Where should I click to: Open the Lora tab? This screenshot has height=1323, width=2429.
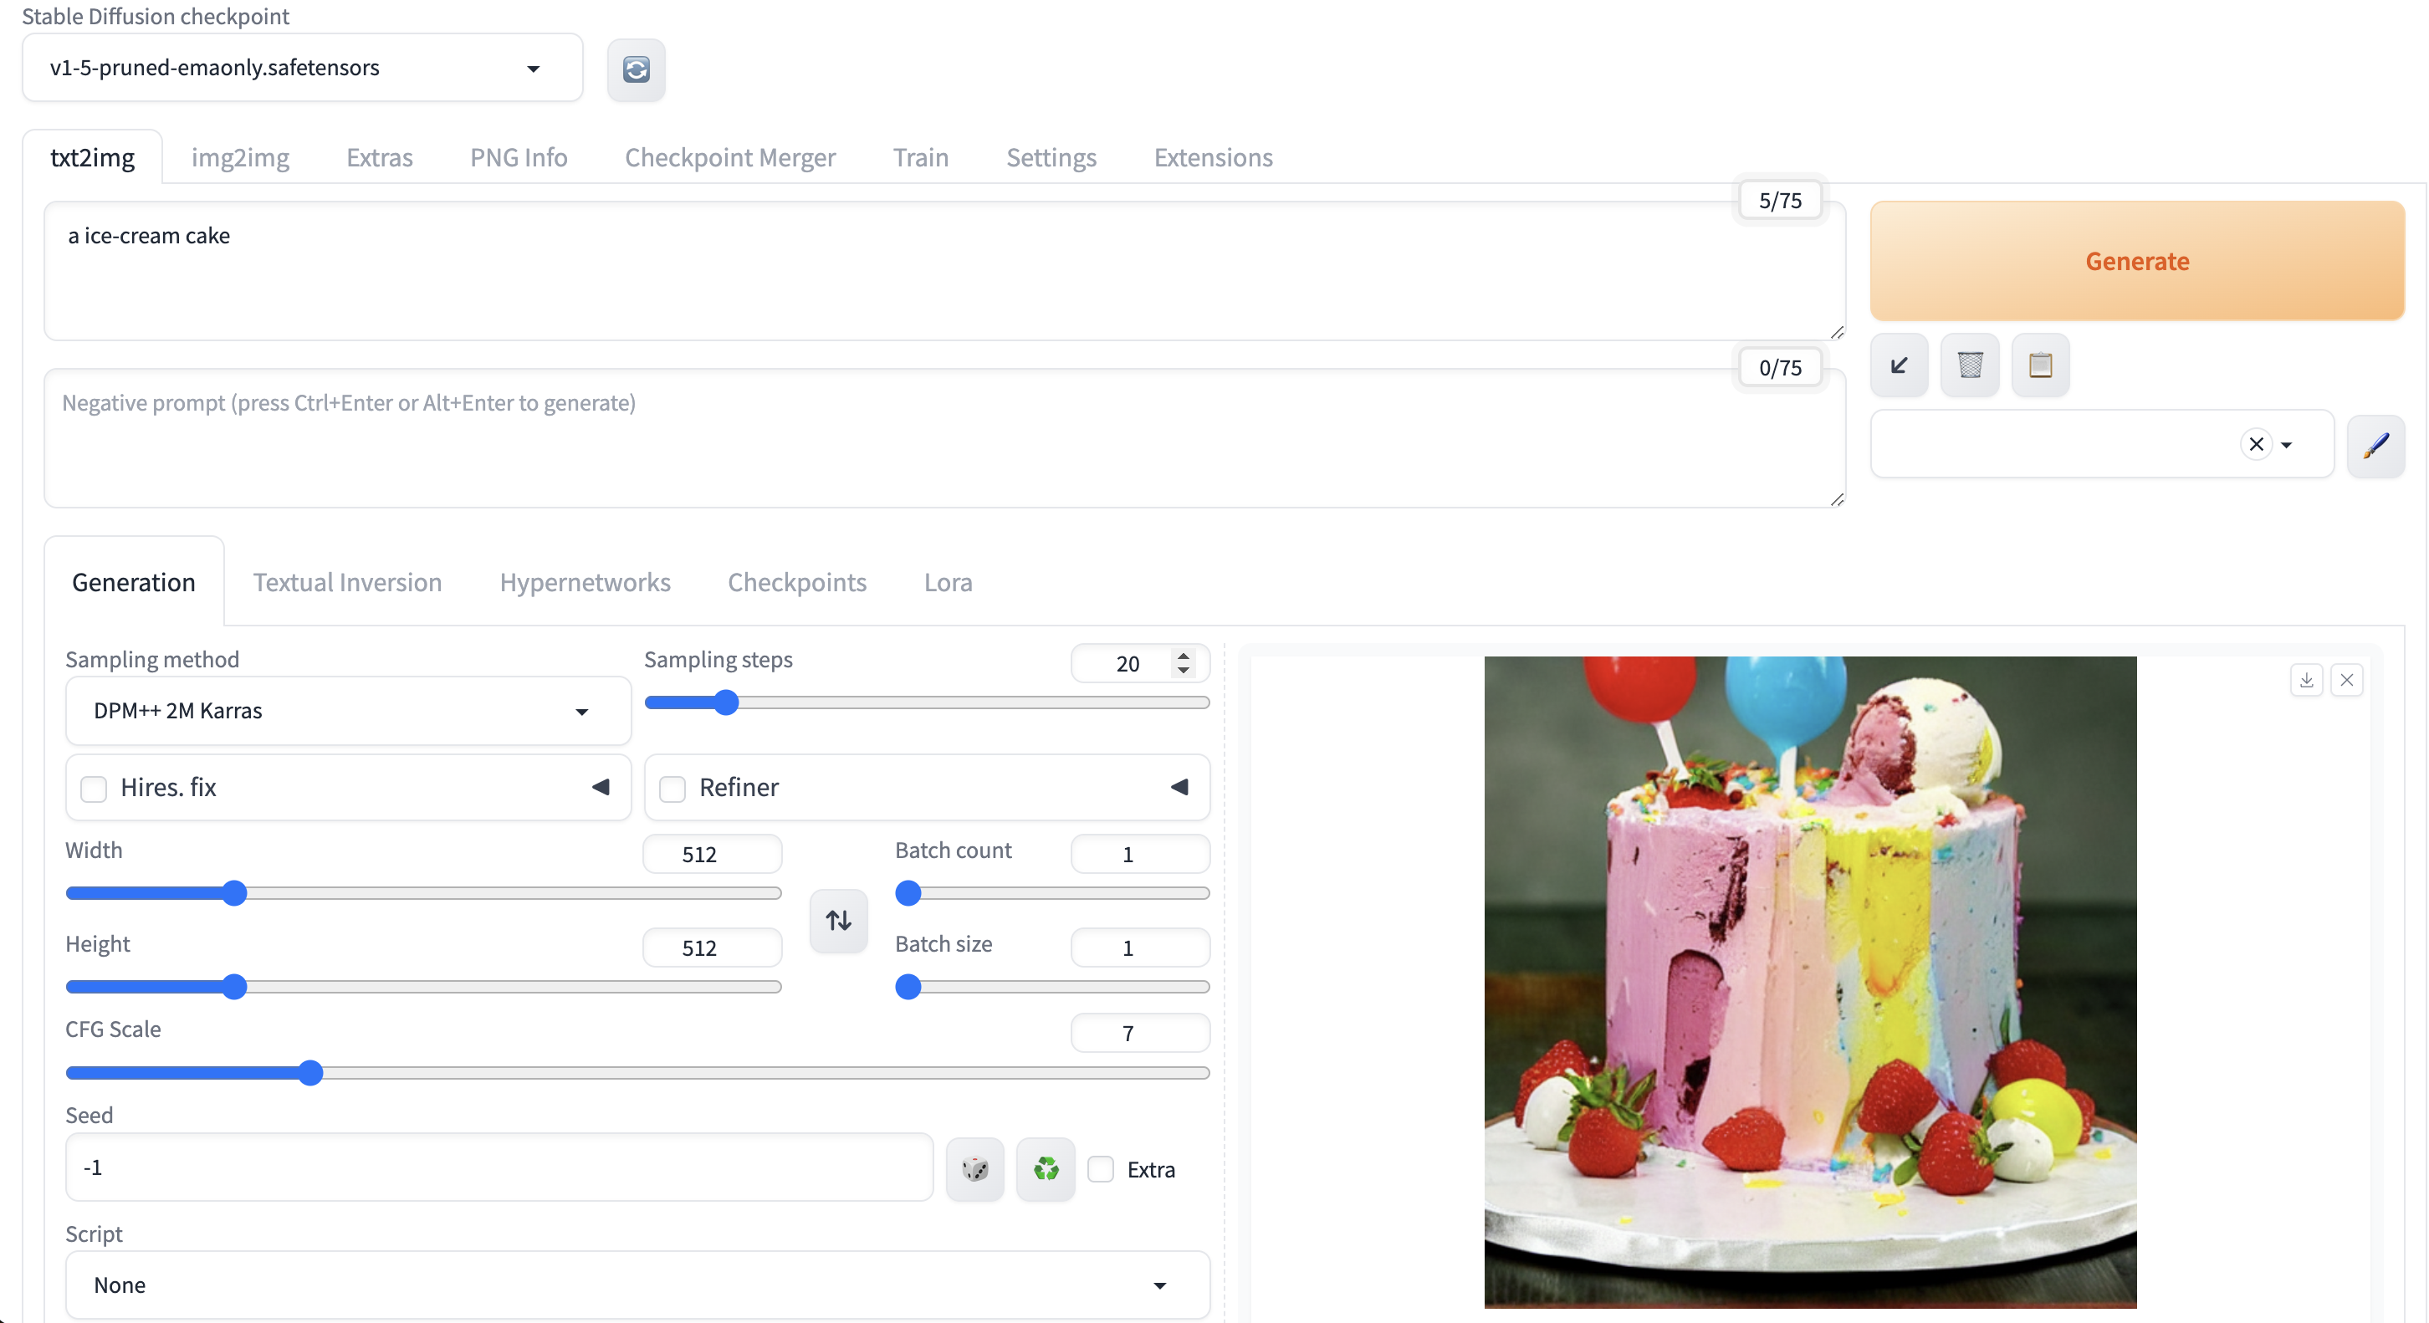947,583
